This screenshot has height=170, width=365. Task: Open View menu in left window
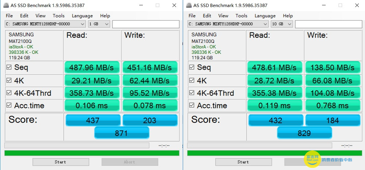(x=41, y=16)
